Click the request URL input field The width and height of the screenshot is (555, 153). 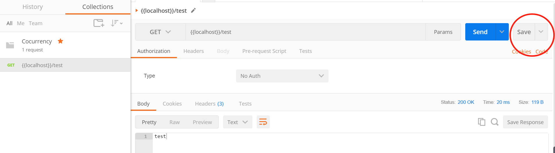coord(306,32)
